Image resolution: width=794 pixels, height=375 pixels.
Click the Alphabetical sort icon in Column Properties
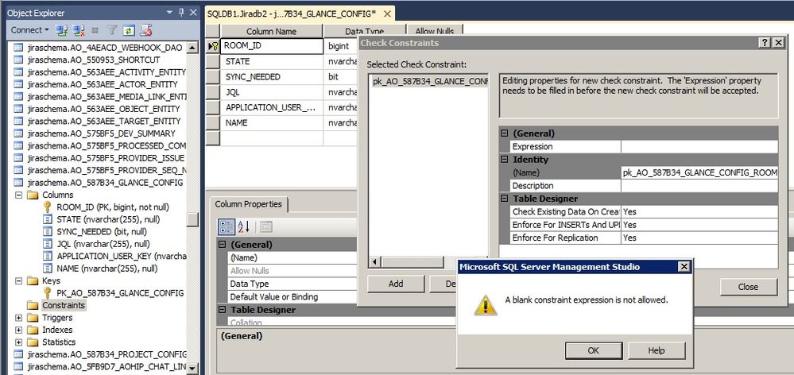click(243, 226)
